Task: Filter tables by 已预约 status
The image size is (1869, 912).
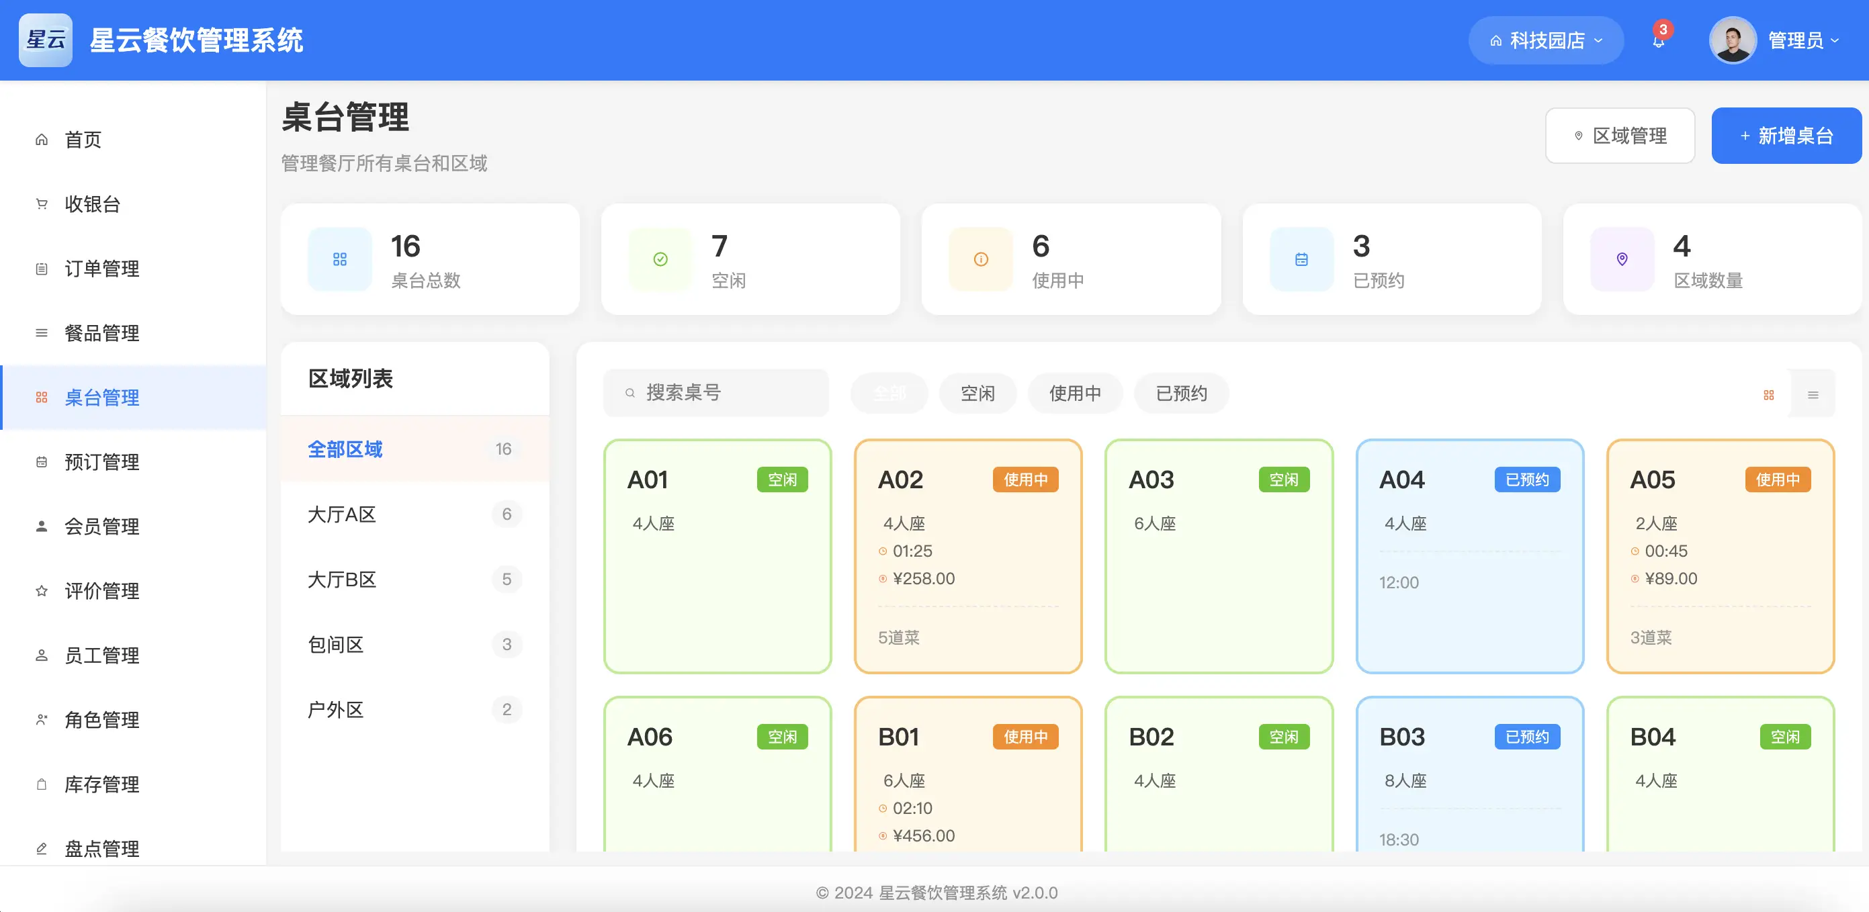Action: (x=1180, y=394)
